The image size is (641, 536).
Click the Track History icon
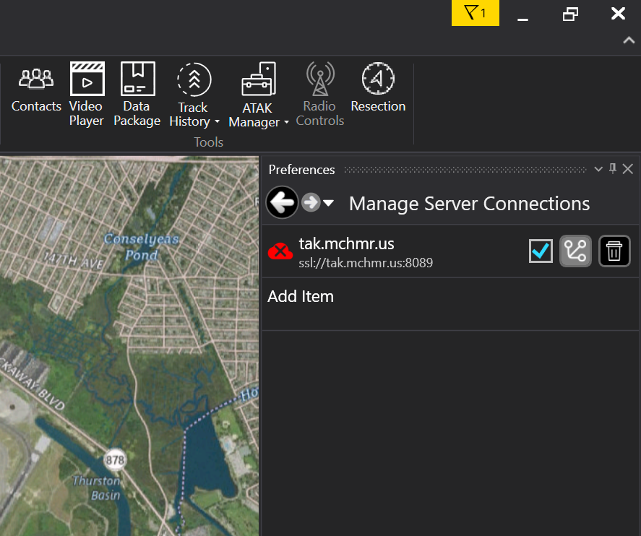(194, 79)
